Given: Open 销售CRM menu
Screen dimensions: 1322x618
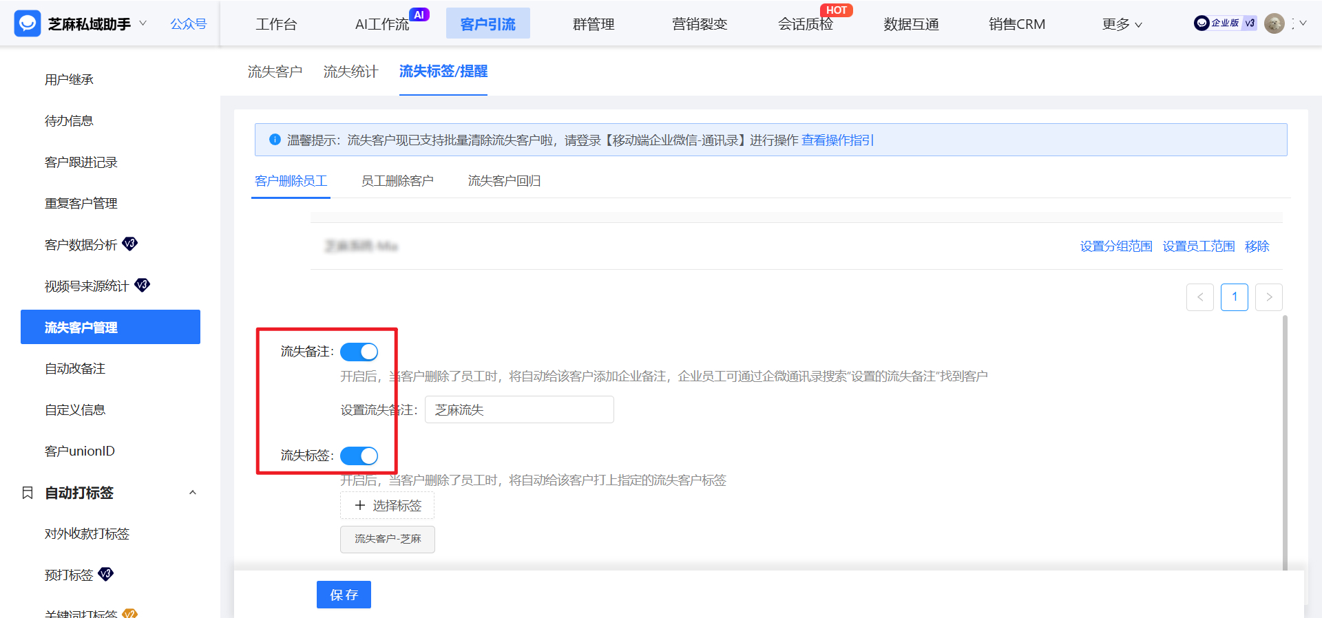Looking at the screenshot, I should [x=1017, y=24].
